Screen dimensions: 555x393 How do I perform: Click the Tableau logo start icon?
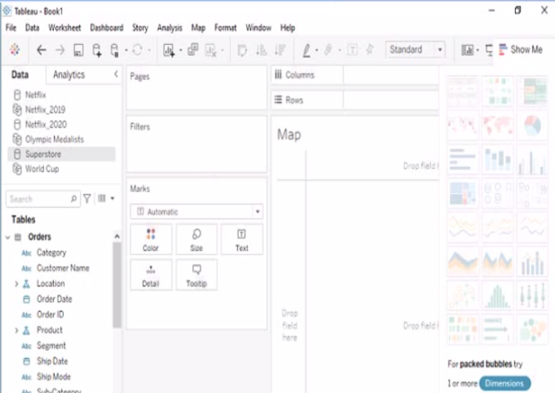coord(15,50)
